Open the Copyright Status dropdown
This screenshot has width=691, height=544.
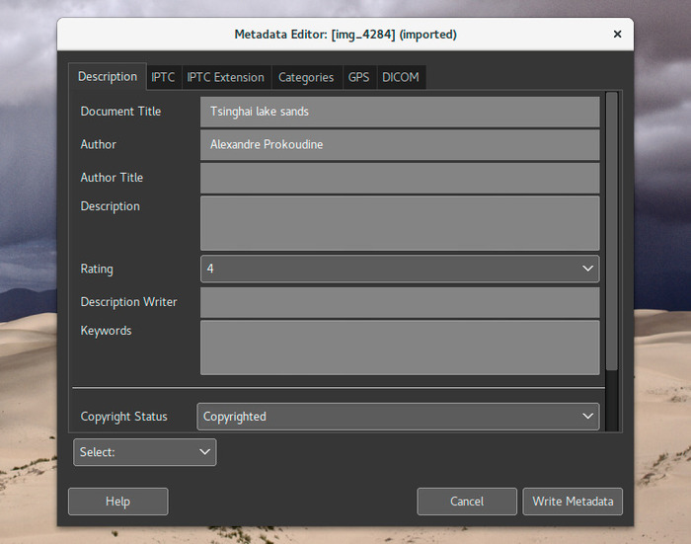coord(398,417)
